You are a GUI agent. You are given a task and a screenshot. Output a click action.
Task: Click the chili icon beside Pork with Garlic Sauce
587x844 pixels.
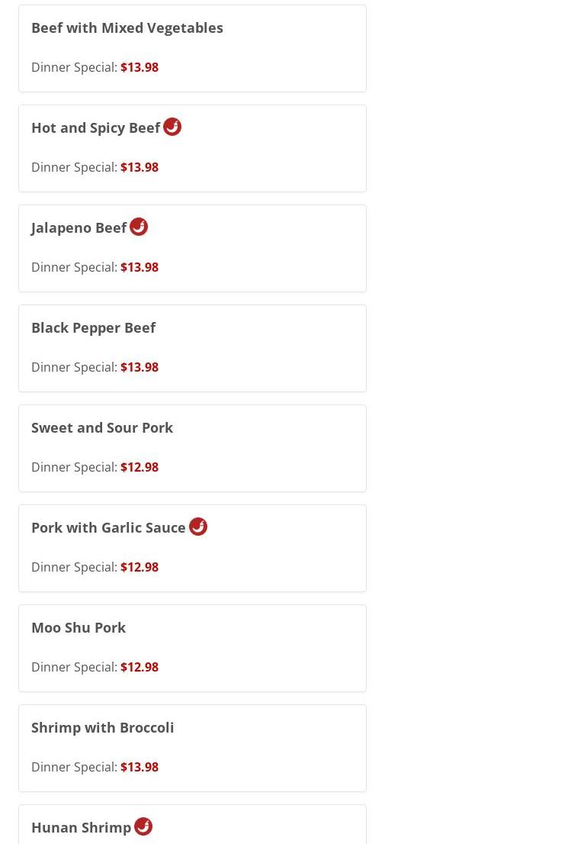198,527
